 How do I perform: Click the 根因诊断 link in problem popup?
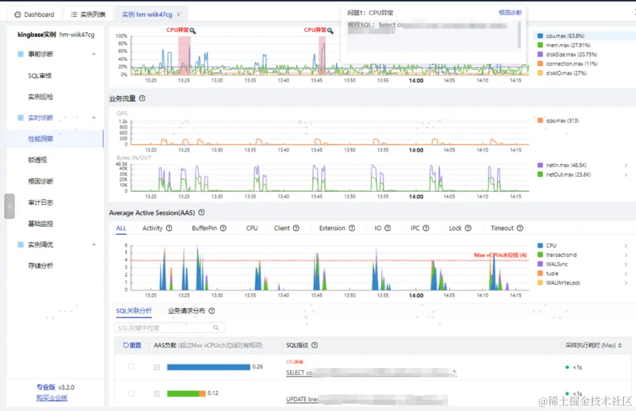click(x=510, y=12)
